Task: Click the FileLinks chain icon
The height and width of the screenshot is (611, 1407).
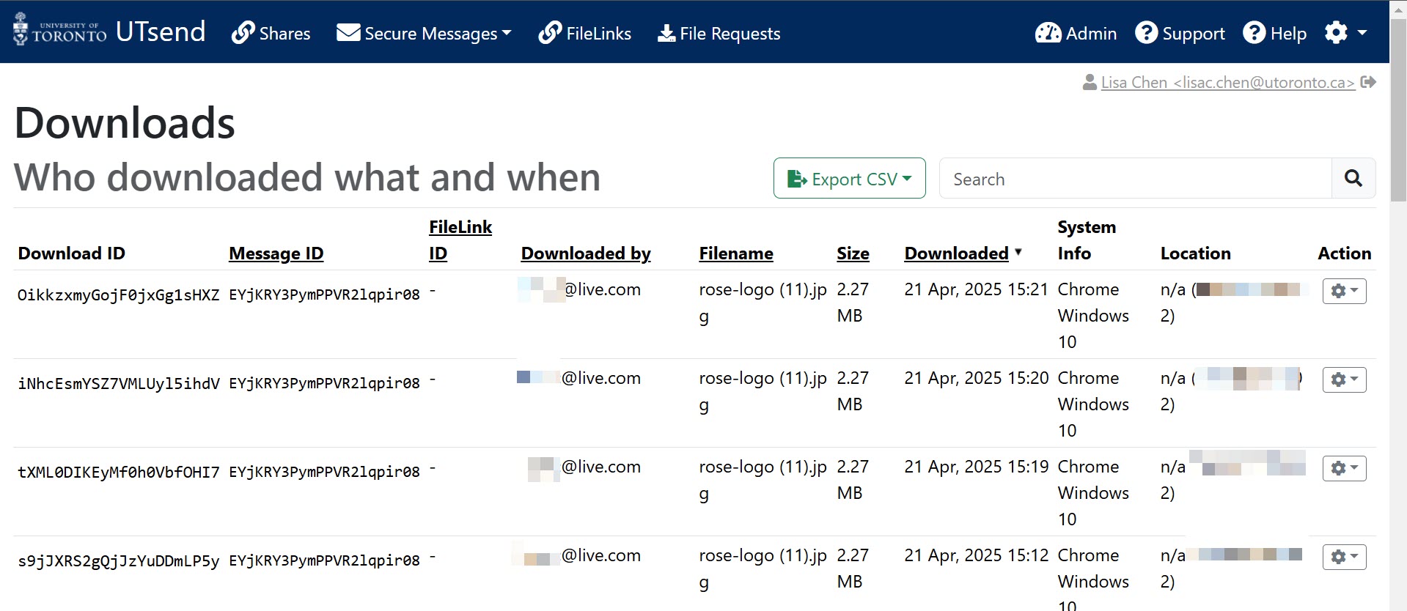Action: [x=550, y=33]
